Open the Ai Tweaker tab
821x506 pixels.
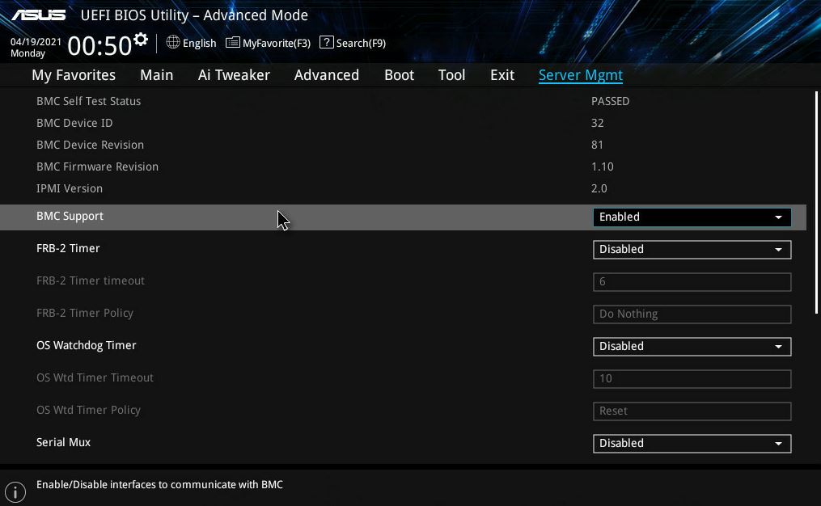click(234, 75)
